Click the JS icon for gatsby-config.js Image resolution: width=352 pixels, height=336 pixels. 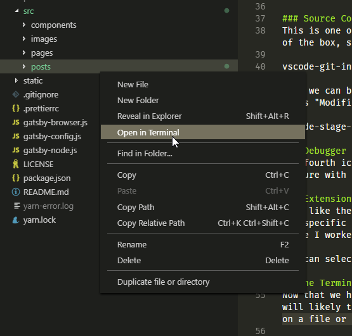pos(16,136)
